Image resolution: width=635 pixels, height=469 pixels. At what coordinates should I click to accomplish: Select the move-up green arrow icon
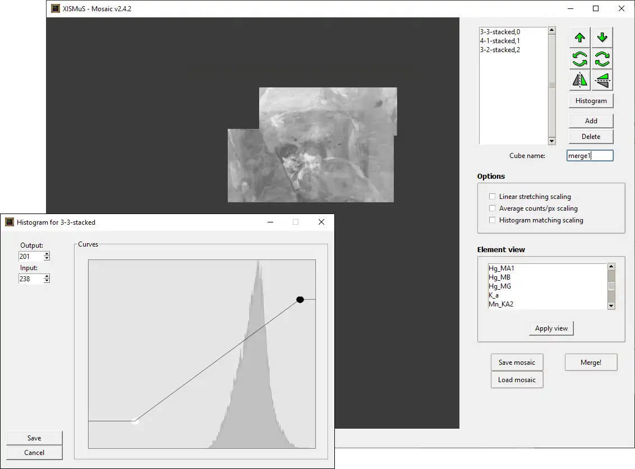pyautogui.click(x=579, y=37)
